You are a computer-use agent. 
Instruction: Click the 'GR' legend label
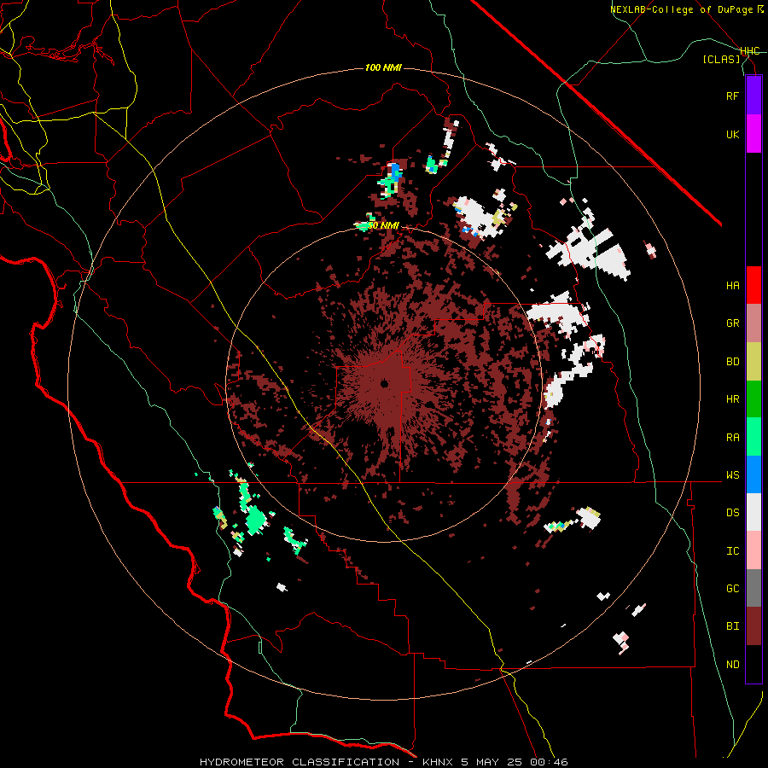click(732, 323)
